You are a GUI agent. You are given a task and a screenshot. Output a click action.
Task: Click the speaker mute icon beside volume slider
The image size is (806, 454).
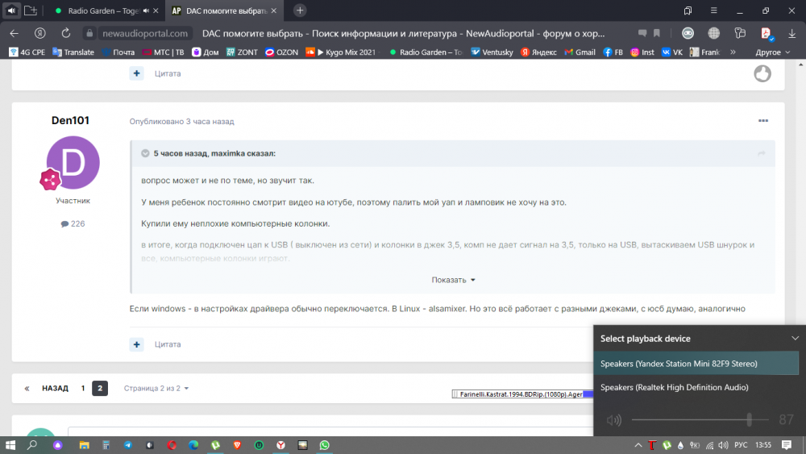(x=614, y=420)
